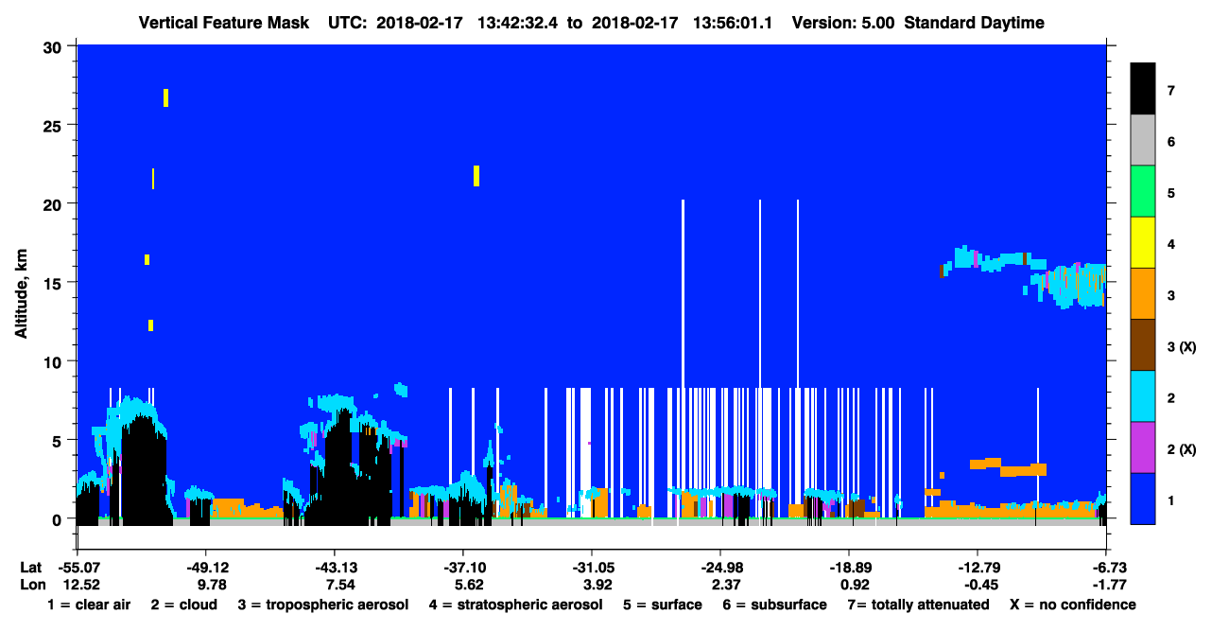Click the 'Lon' row label
Viewport: 1229px width, 631px height.
(x=32, y=585)
